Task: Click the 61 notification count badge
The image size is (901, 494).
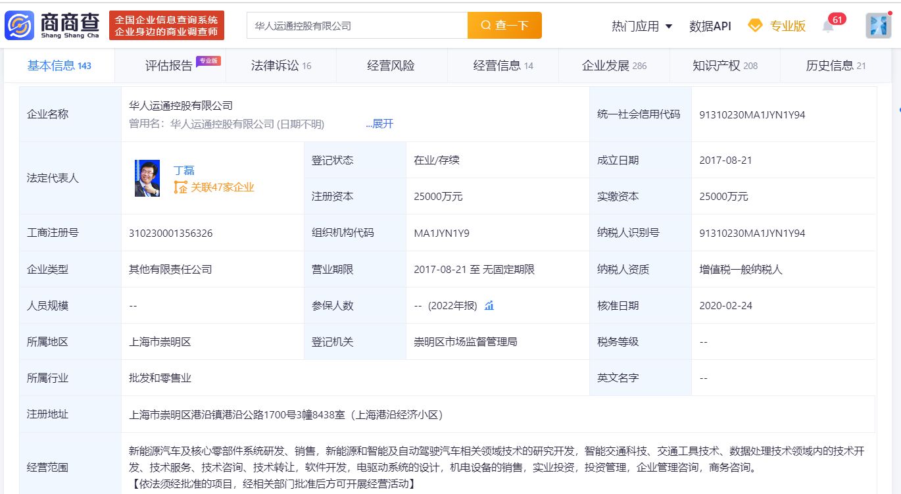Action: pyautogui.click(x=837, y=19)
